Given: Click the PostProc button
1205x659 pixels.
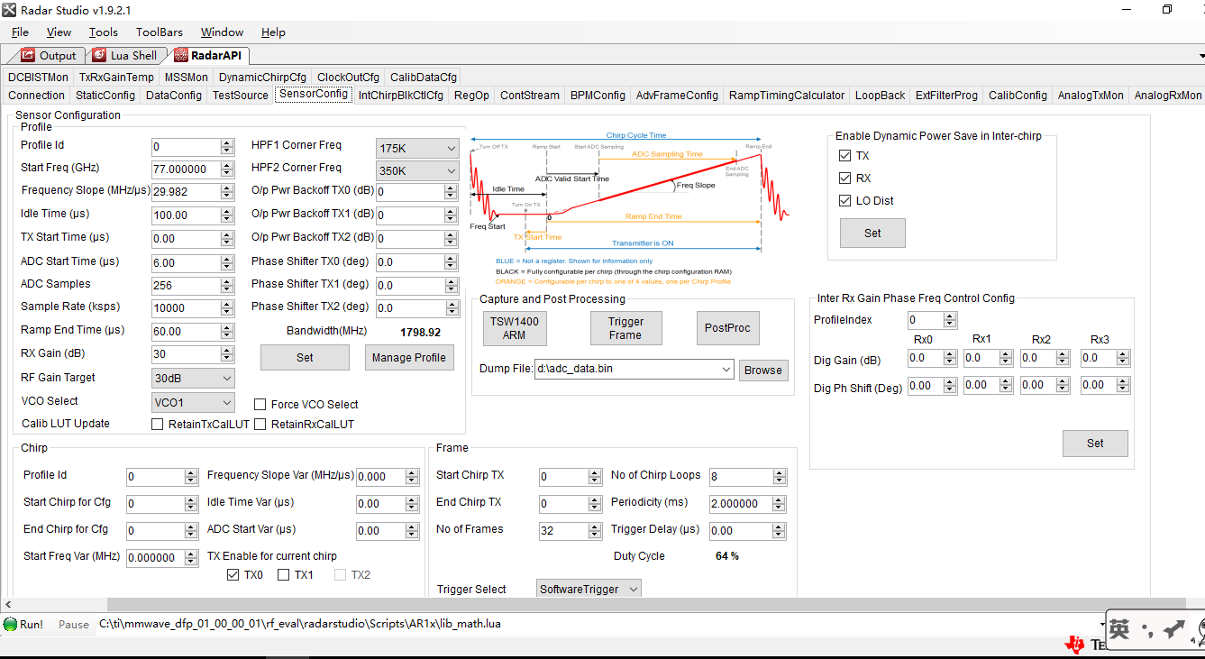Looking at the screenshot, I should tap(727, 328).
